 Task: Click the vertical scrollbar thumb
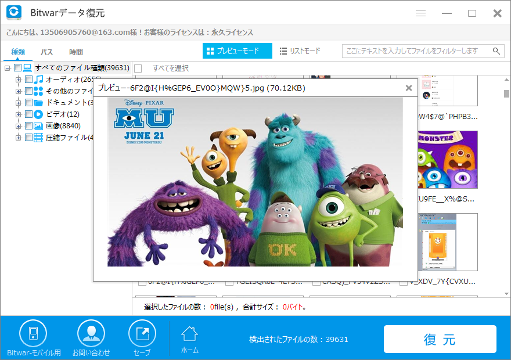click(506, 93)
